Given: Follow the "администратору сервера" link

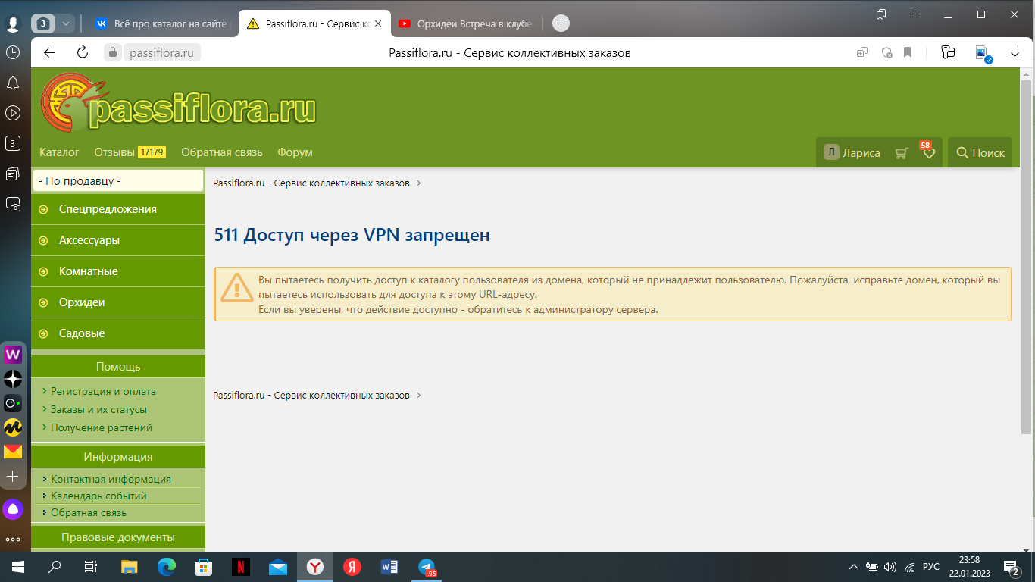Looking at the screenshot, I should (x=594, y=309).
